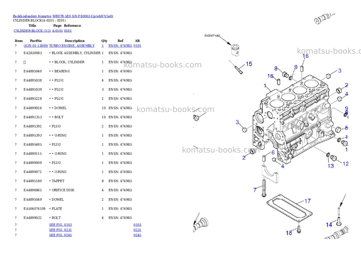The image size is (361, 256).
Task: Select part number EA4899032
Action: click(x=33, y=218)
